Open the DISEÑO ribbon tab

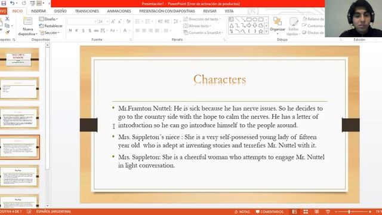tap(60, 11)
